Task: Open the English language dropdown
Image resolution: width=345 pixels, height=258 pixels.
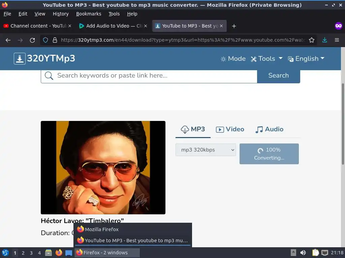Action: click(x=306, y=58)
